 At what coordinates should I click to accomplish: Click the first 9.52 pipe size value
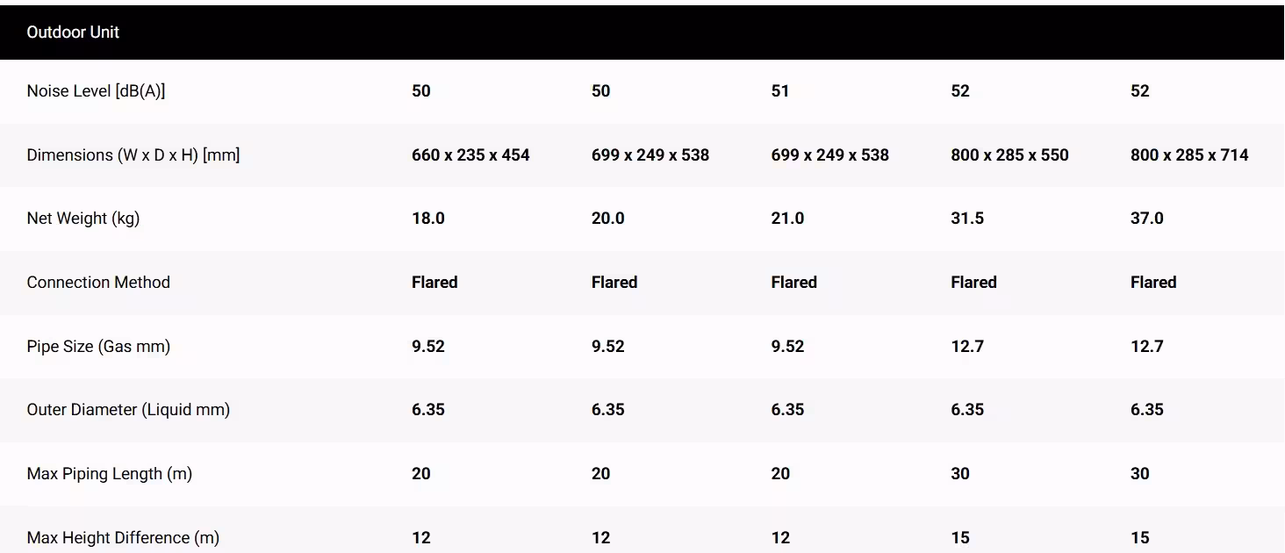pyautogui.click(x=428, y=347)
